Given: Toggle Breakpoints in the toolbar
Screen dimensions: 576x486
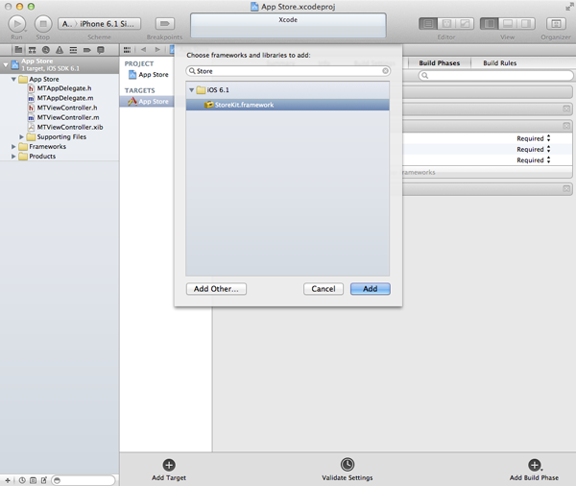Looking at the screenshot, I should (x=164, y=24).
